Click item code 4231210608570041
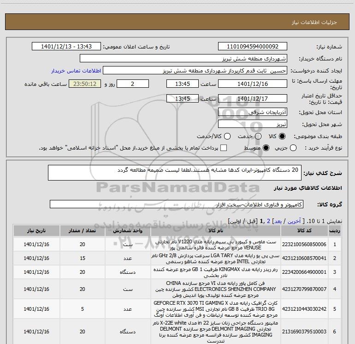Screen dimensions: 355x344 pos(304,258)
